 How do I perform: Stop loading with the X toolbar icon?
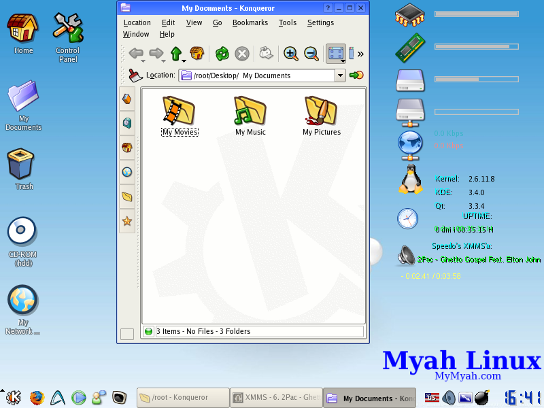[242, 54]
